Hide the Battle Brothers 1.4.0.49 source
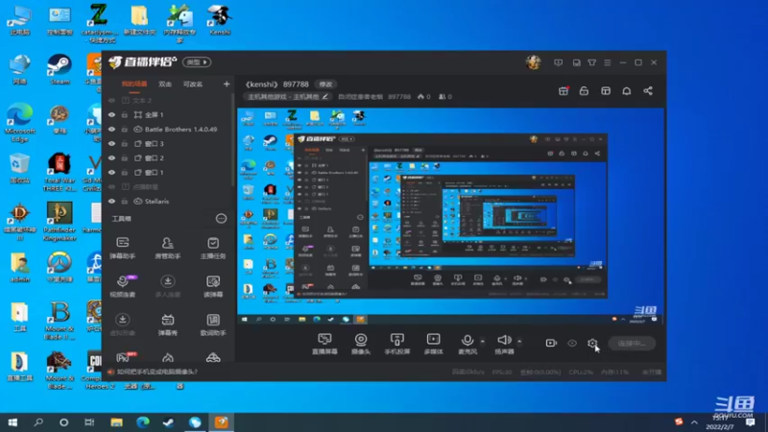The height and width of the screenshot is (432, 768). click(111, 130)
